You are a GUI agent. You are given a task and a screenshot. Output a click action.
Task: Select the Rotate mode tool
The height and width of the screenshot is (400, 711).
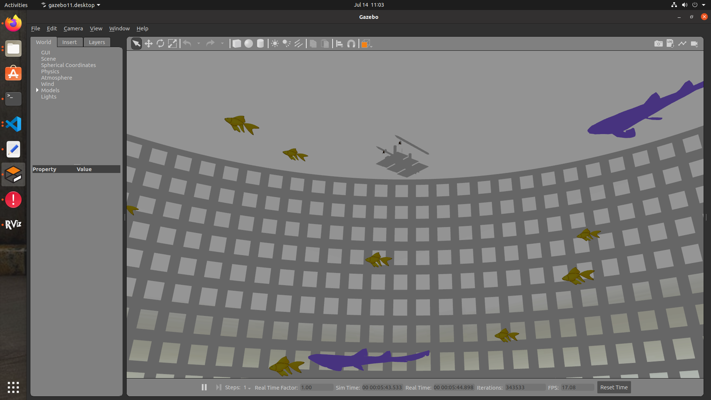[x=160, y=43]
